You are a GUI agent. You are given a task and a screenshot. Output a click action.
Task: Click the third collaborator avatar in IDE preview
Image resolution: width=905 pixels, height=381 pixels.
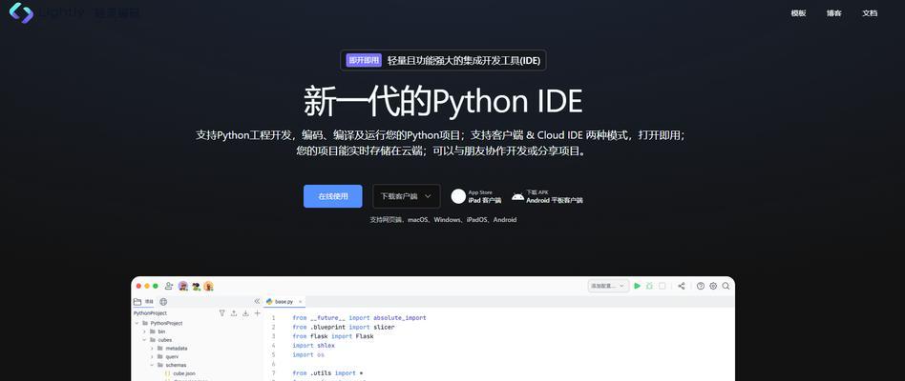[209, 286]
